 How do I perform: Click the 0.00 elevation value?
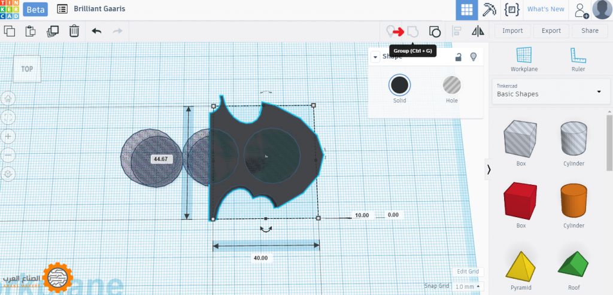tap(393, 214)
